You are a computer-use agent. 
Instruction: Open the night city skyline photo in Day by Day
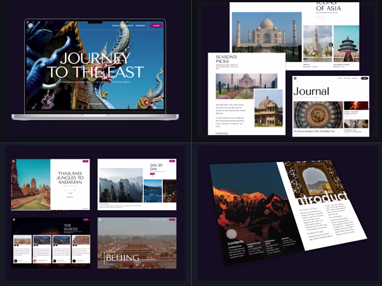[169, 191]
